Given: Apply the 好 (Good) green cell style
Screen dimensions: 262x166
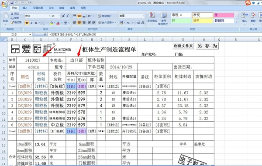Looking at the screenshot, I should (x=181, y=20).
